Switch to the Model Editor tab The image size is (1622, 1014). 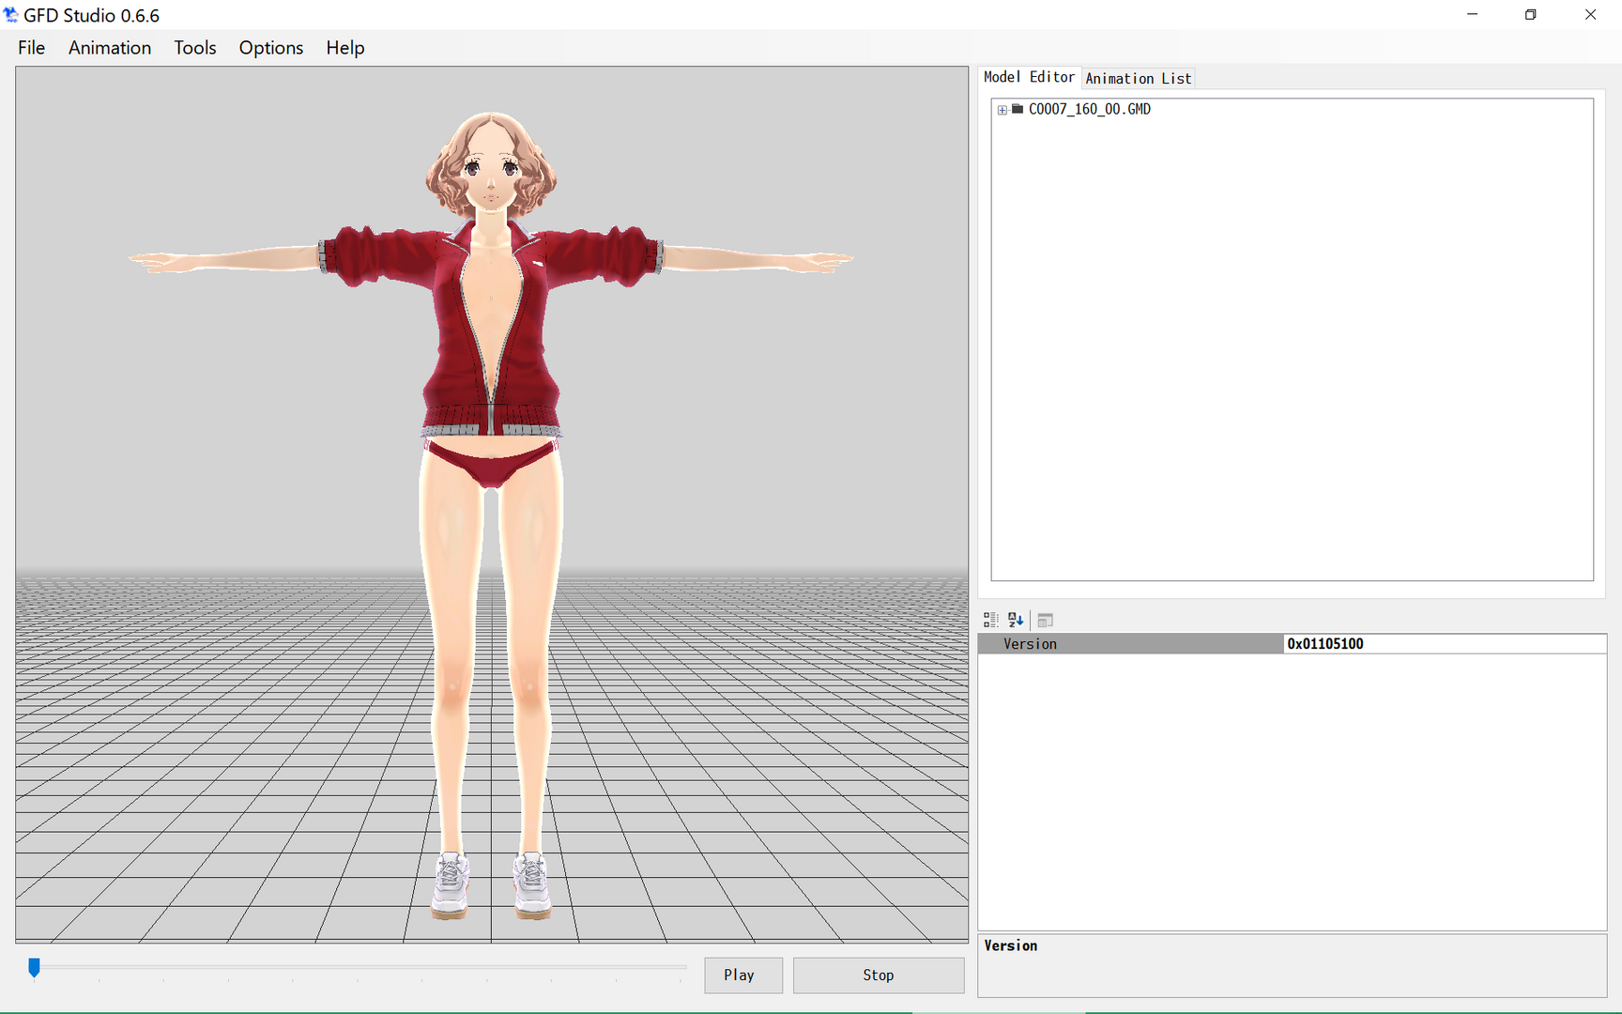[x=1029, y=77]
